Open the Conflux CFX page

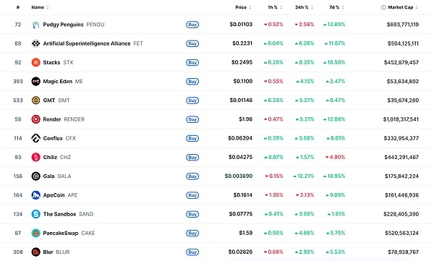click(59, 138)
